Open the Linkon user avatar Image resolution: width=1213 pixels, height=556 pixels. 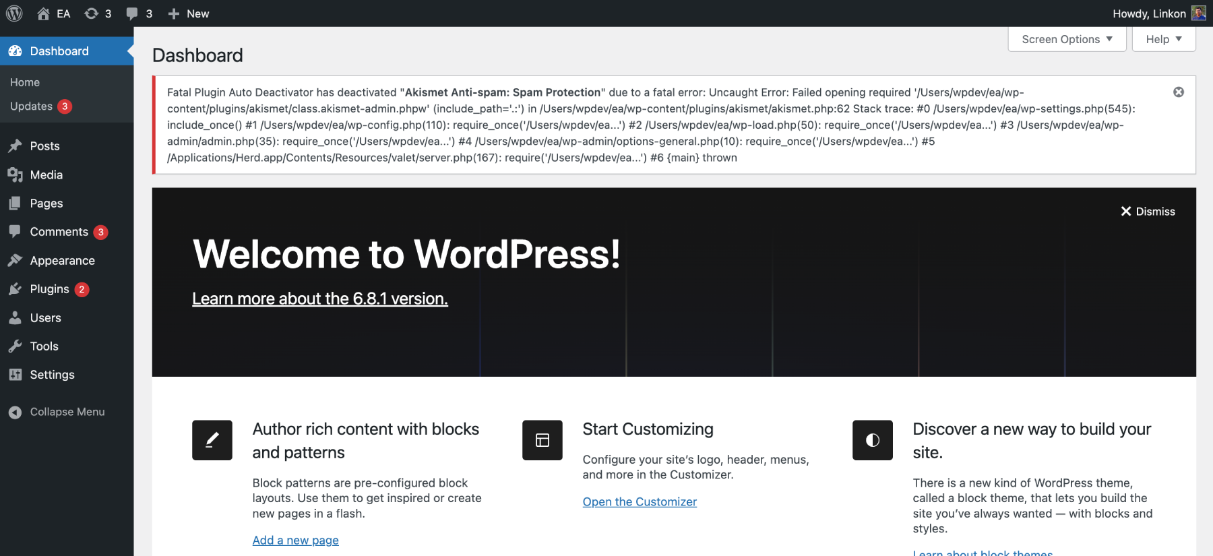(x=1198, y=13)
